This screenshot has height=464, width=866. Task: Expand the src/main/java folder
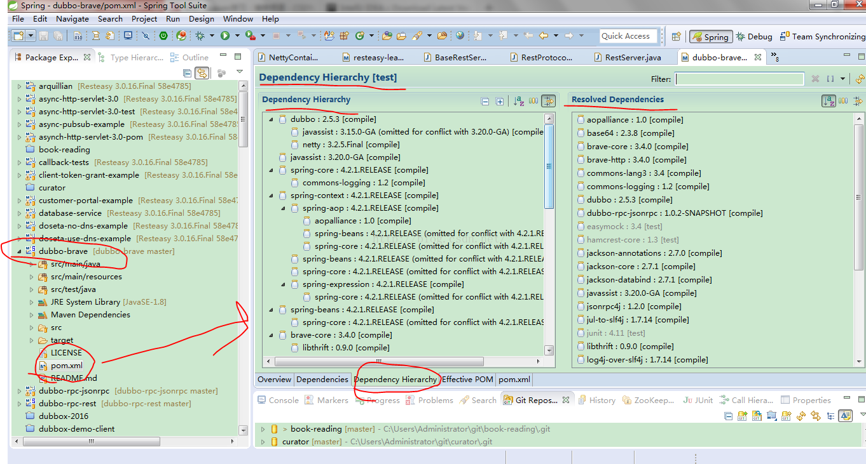pyautogui.click(x=32, y=264)
